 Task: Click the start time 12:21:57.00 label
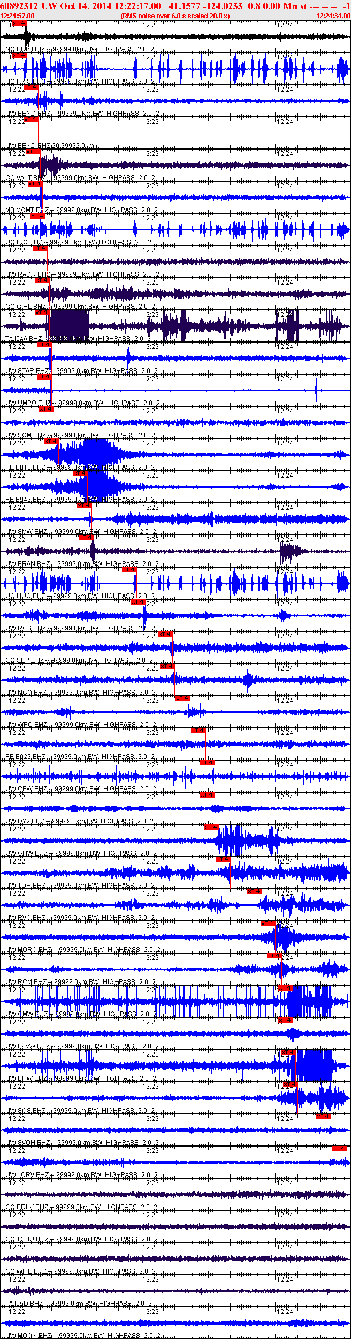tap(17, 16)
